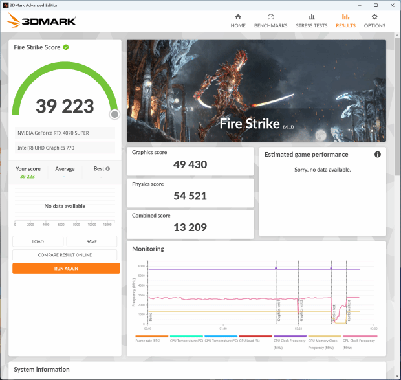Click the Stress Tests bar icon
Image resolution: width=401 pixels, height=380 pixels.
pyautogui.click(x=312, y=17)
